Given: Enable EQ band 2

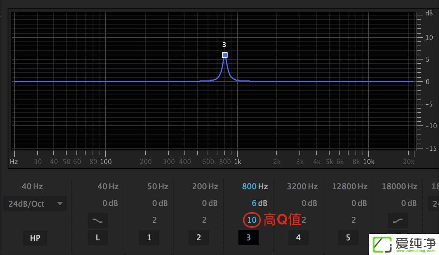Looking at the screenshot, I should point(199,237).
